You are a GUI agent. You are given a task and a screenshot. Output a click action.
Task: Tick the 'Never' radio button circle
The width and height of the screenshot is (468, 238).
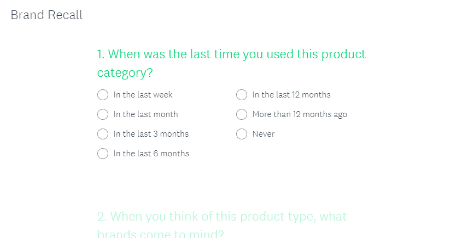[242, 134]
